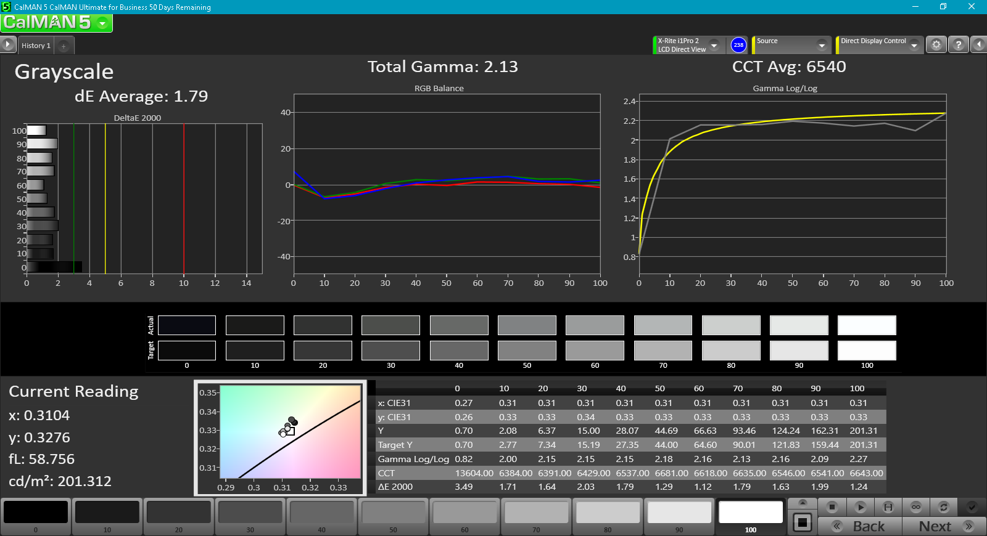987x536 pixels.
Task: Click the blue 238 meter timer circle
Action: click(x=738, y=45)
